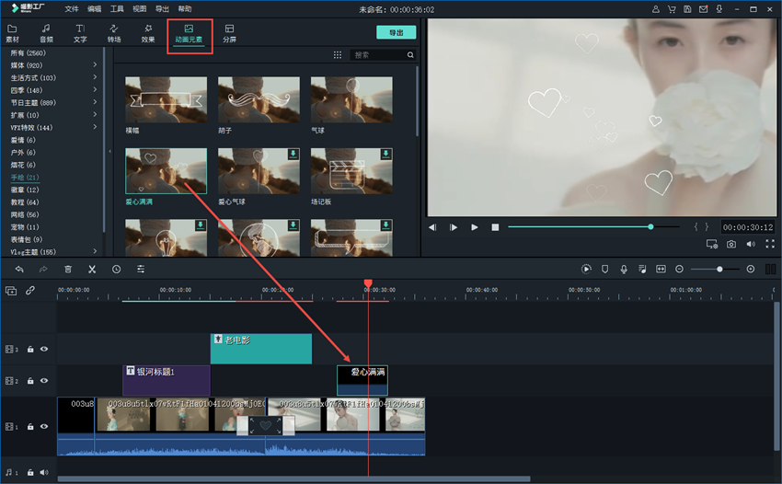
Task: Delete selected clip with trash icon
Action: [x=68, y=269]
